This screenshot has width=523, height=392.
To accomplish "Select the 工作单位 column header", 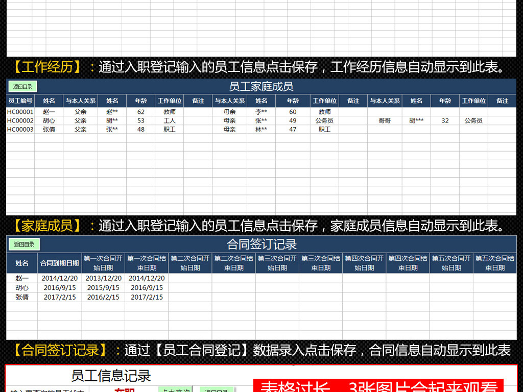I will 169,101.
